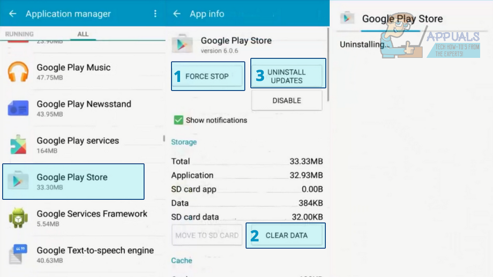Click Google Play Store title in uninstall dialog
Viewport: 493px width, 277px height.
pyautogui.click(x=402, y=19)
